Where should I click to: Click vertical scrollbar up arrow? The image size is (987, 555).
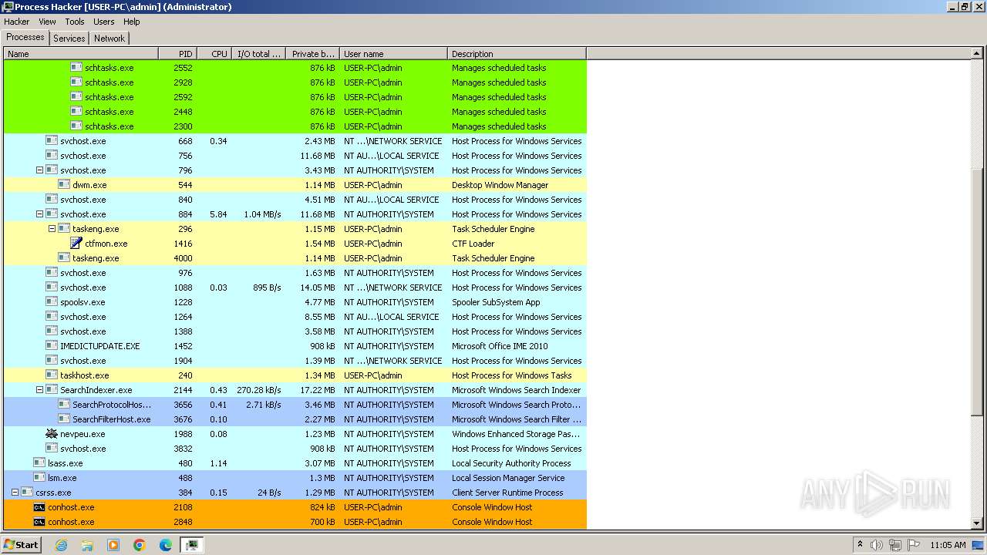[x=977, y=54]
